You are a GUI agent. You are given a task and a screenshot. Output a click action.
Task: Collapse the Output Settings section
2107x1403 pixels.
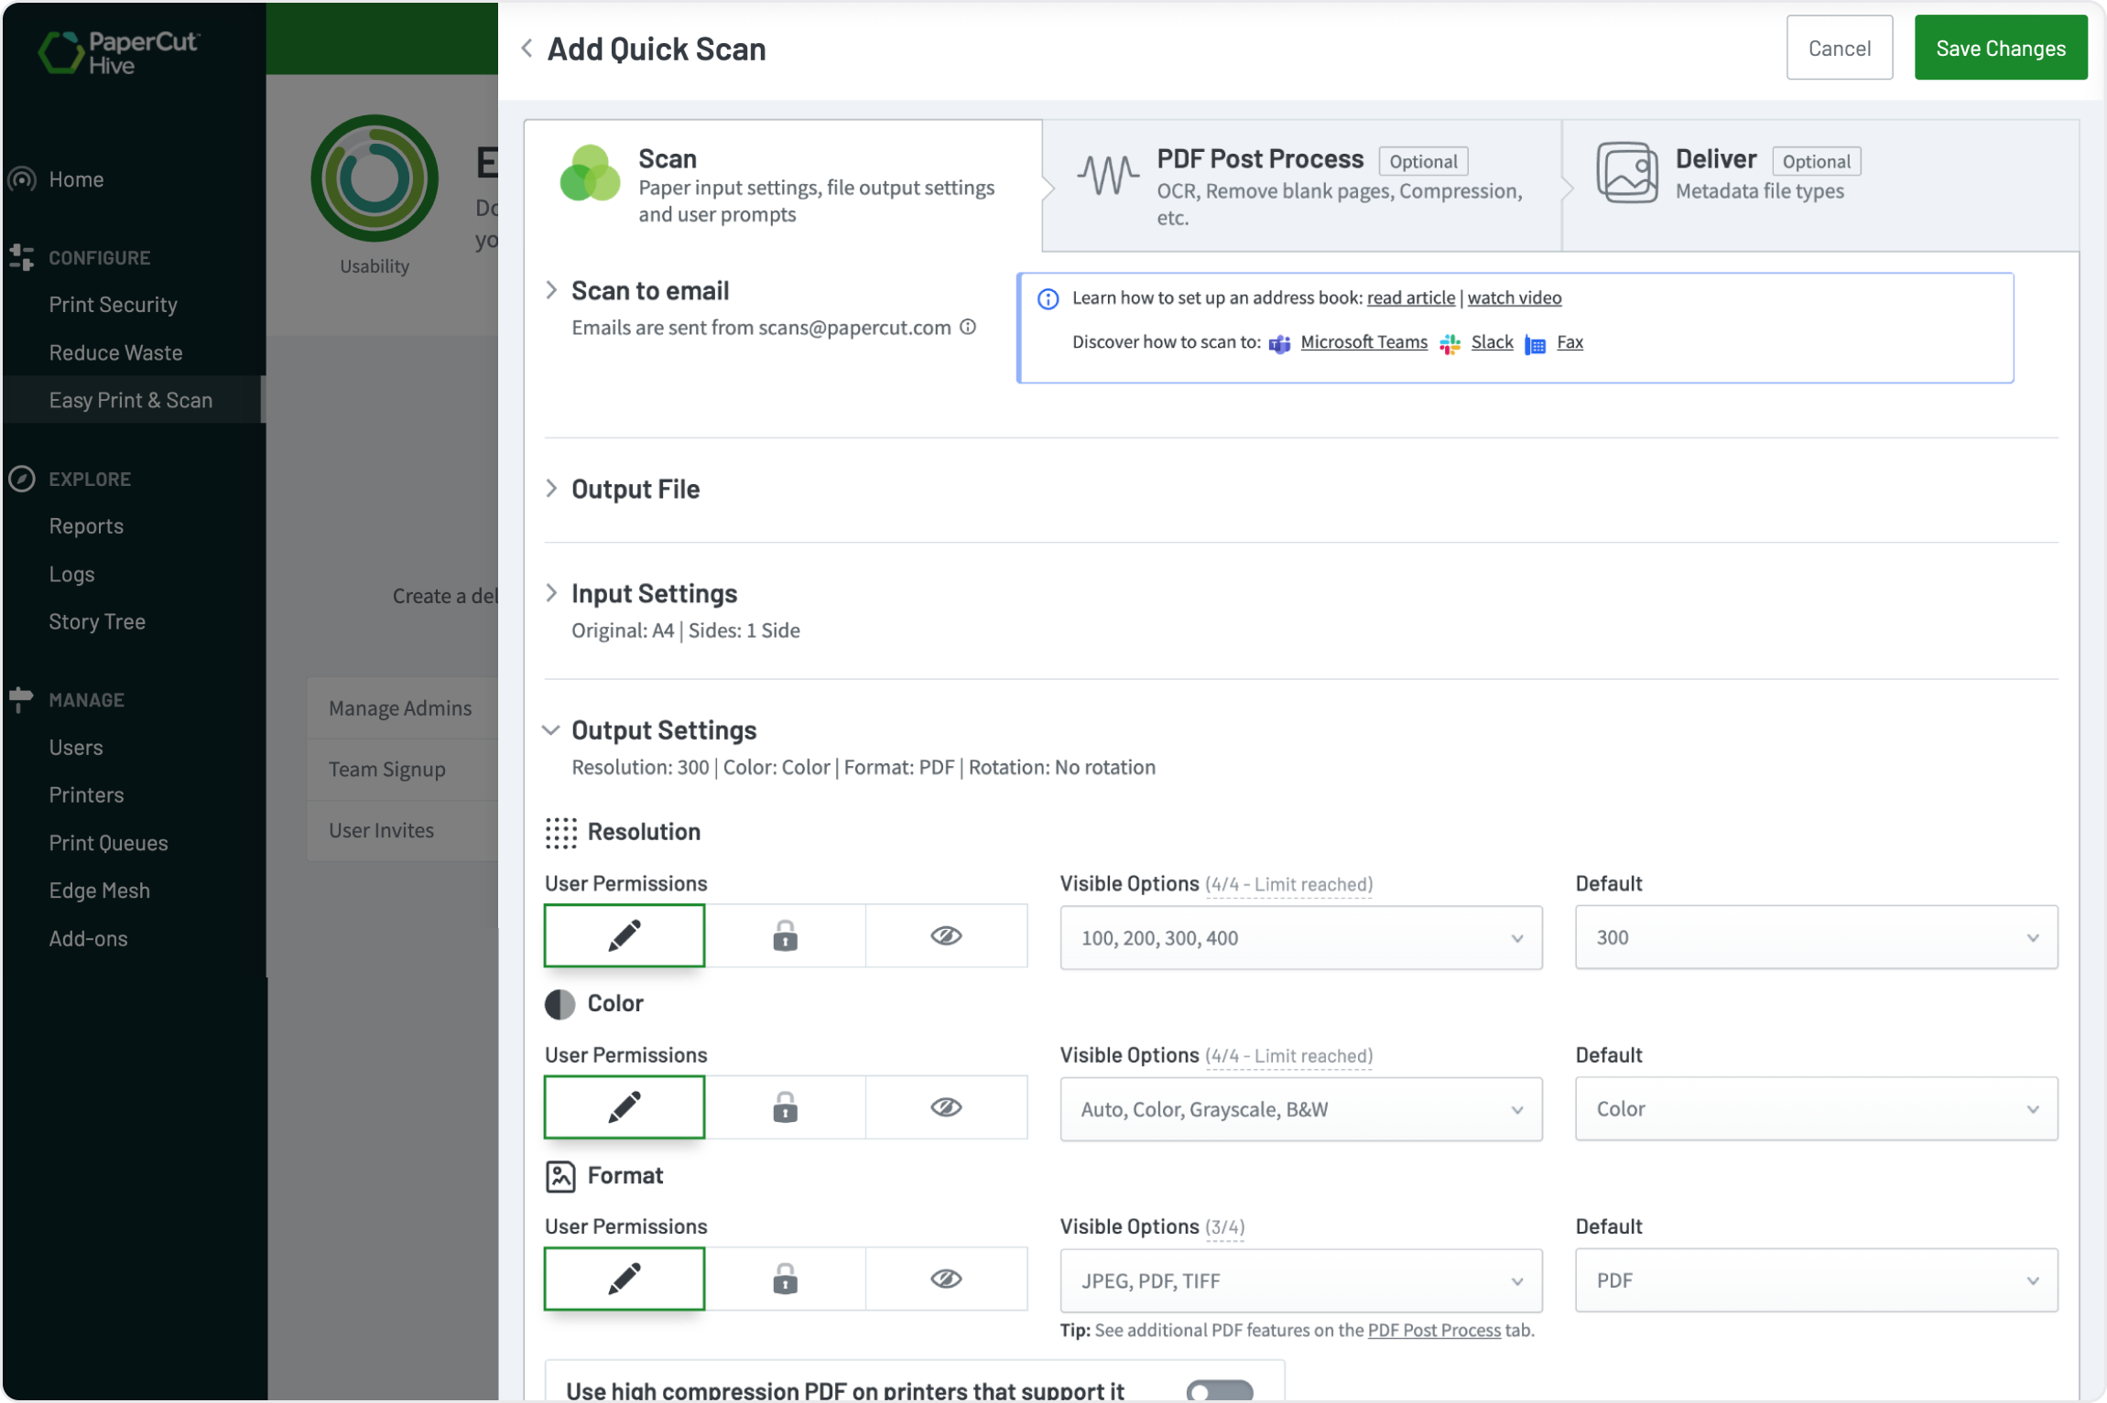[x=550, y=729]
